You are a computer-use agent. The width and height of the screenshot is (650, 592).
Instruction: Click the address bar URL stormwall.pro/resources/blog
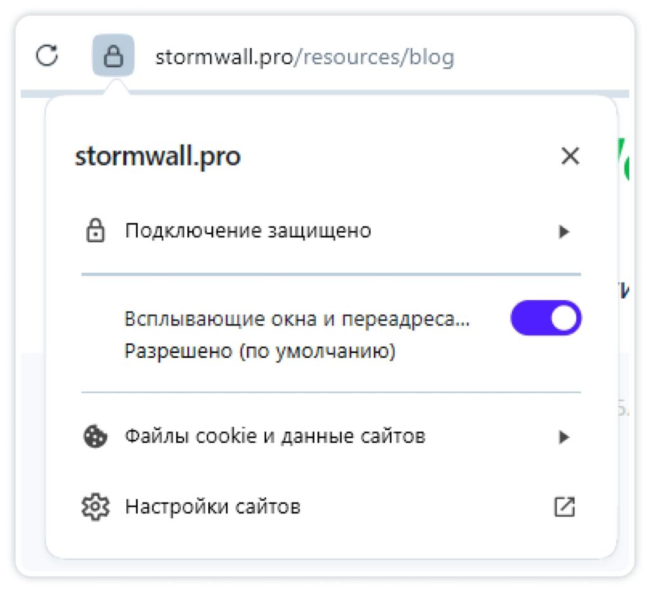(305, 56)
